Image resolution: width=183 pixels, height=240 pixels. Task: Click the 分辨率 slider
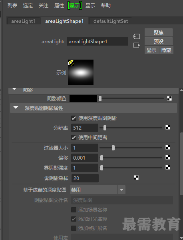tap(131, 128)
